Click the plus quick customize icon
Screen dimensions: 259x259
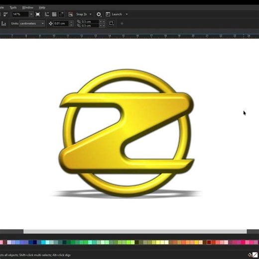(122, 23)
